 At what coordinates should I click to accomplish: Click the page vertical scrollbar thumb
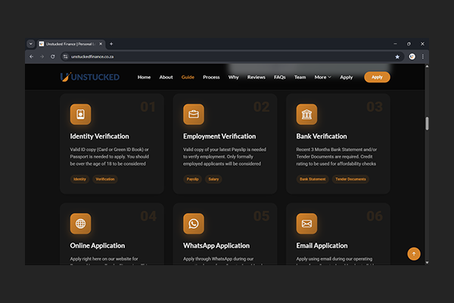tap(427, 123)
